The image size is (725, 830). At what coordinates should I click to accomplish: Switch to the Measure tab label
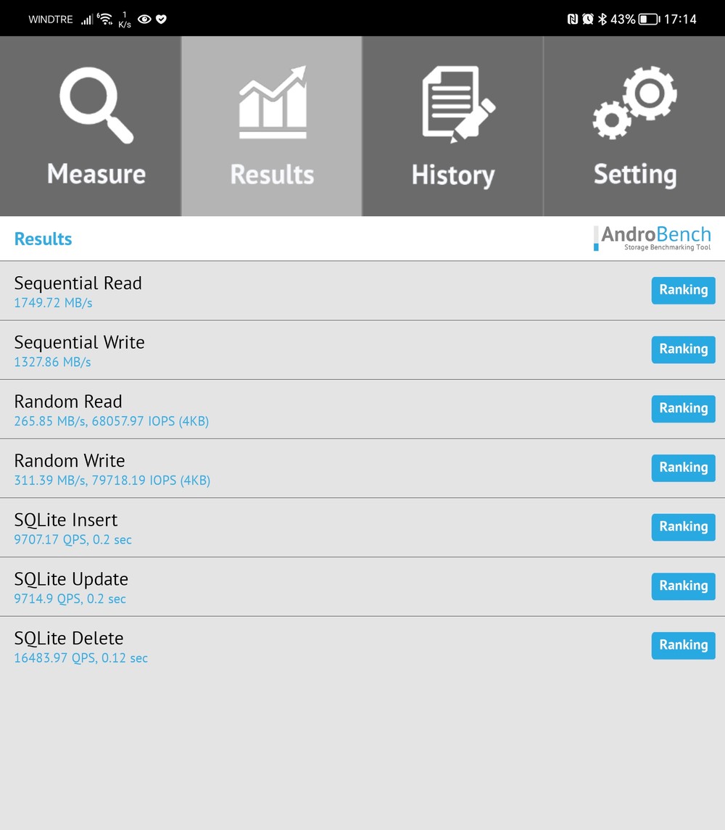pos(96,175)
